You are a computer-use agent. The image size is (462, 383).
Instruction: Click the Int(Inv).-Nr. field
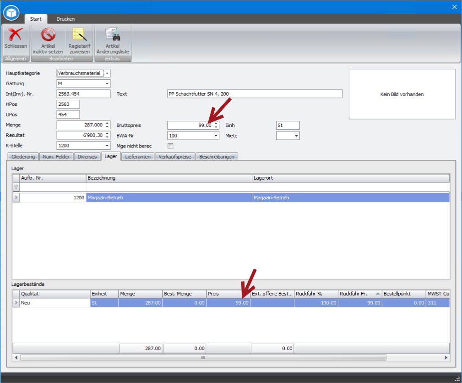(83, 94)
